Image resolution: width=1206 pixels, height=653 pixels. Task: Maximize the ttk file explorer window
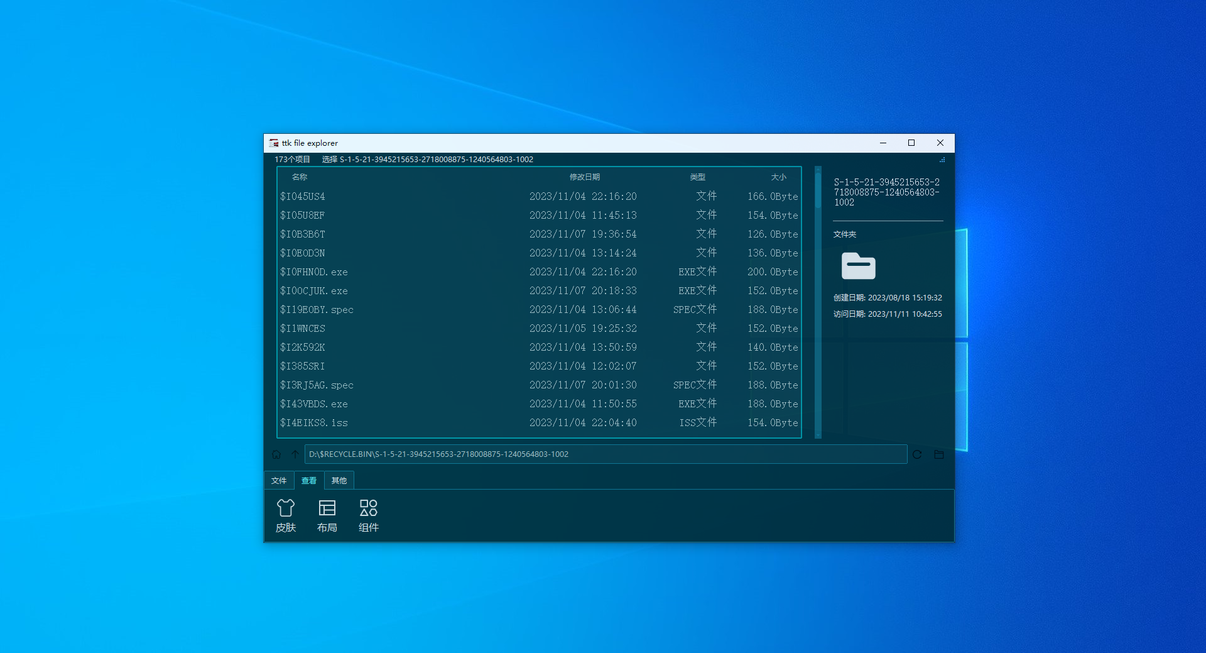911,143
